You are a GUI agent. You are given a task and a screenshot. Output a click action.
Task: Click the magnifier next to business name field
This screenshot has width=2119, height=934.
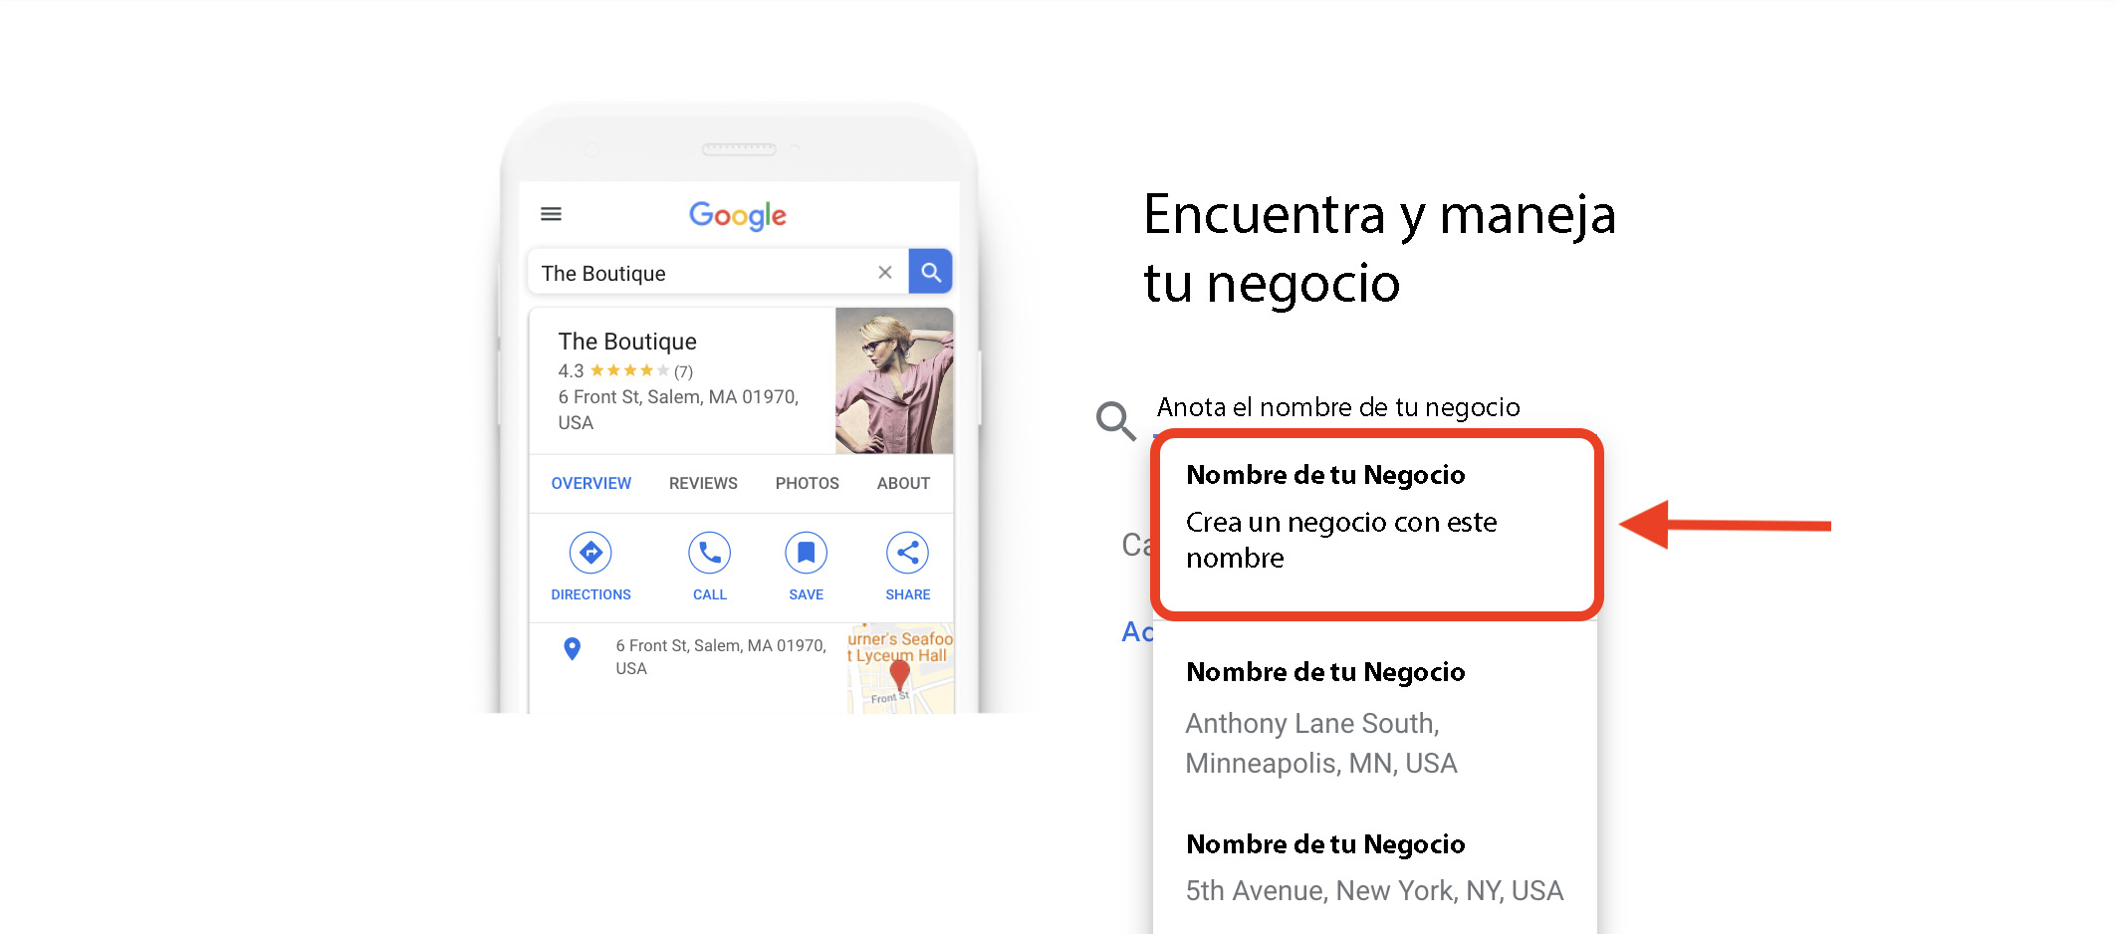tap(1116, 420)
